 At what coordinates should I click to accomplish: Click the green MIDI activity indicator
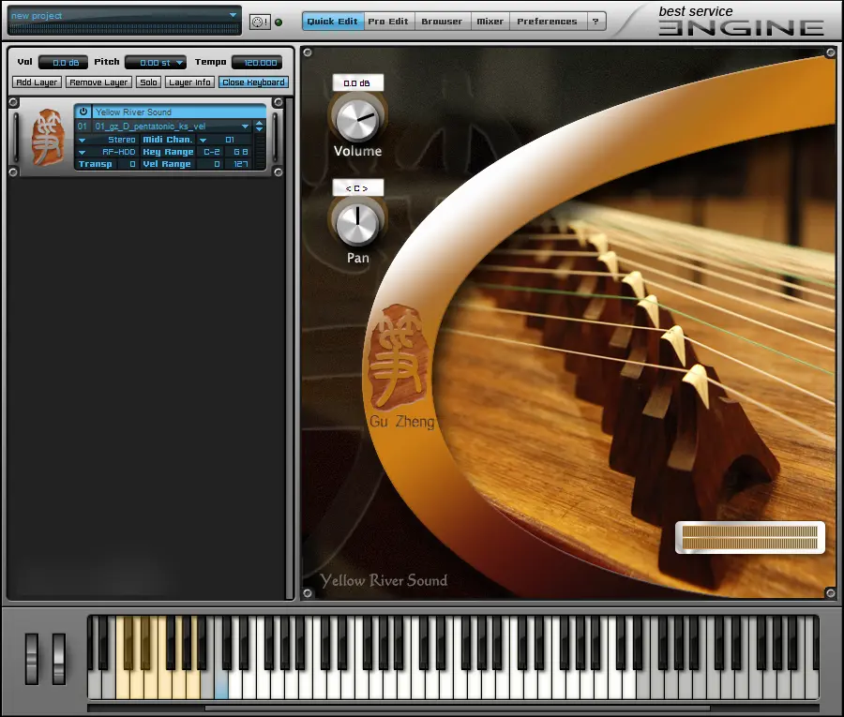click(279, 22)
